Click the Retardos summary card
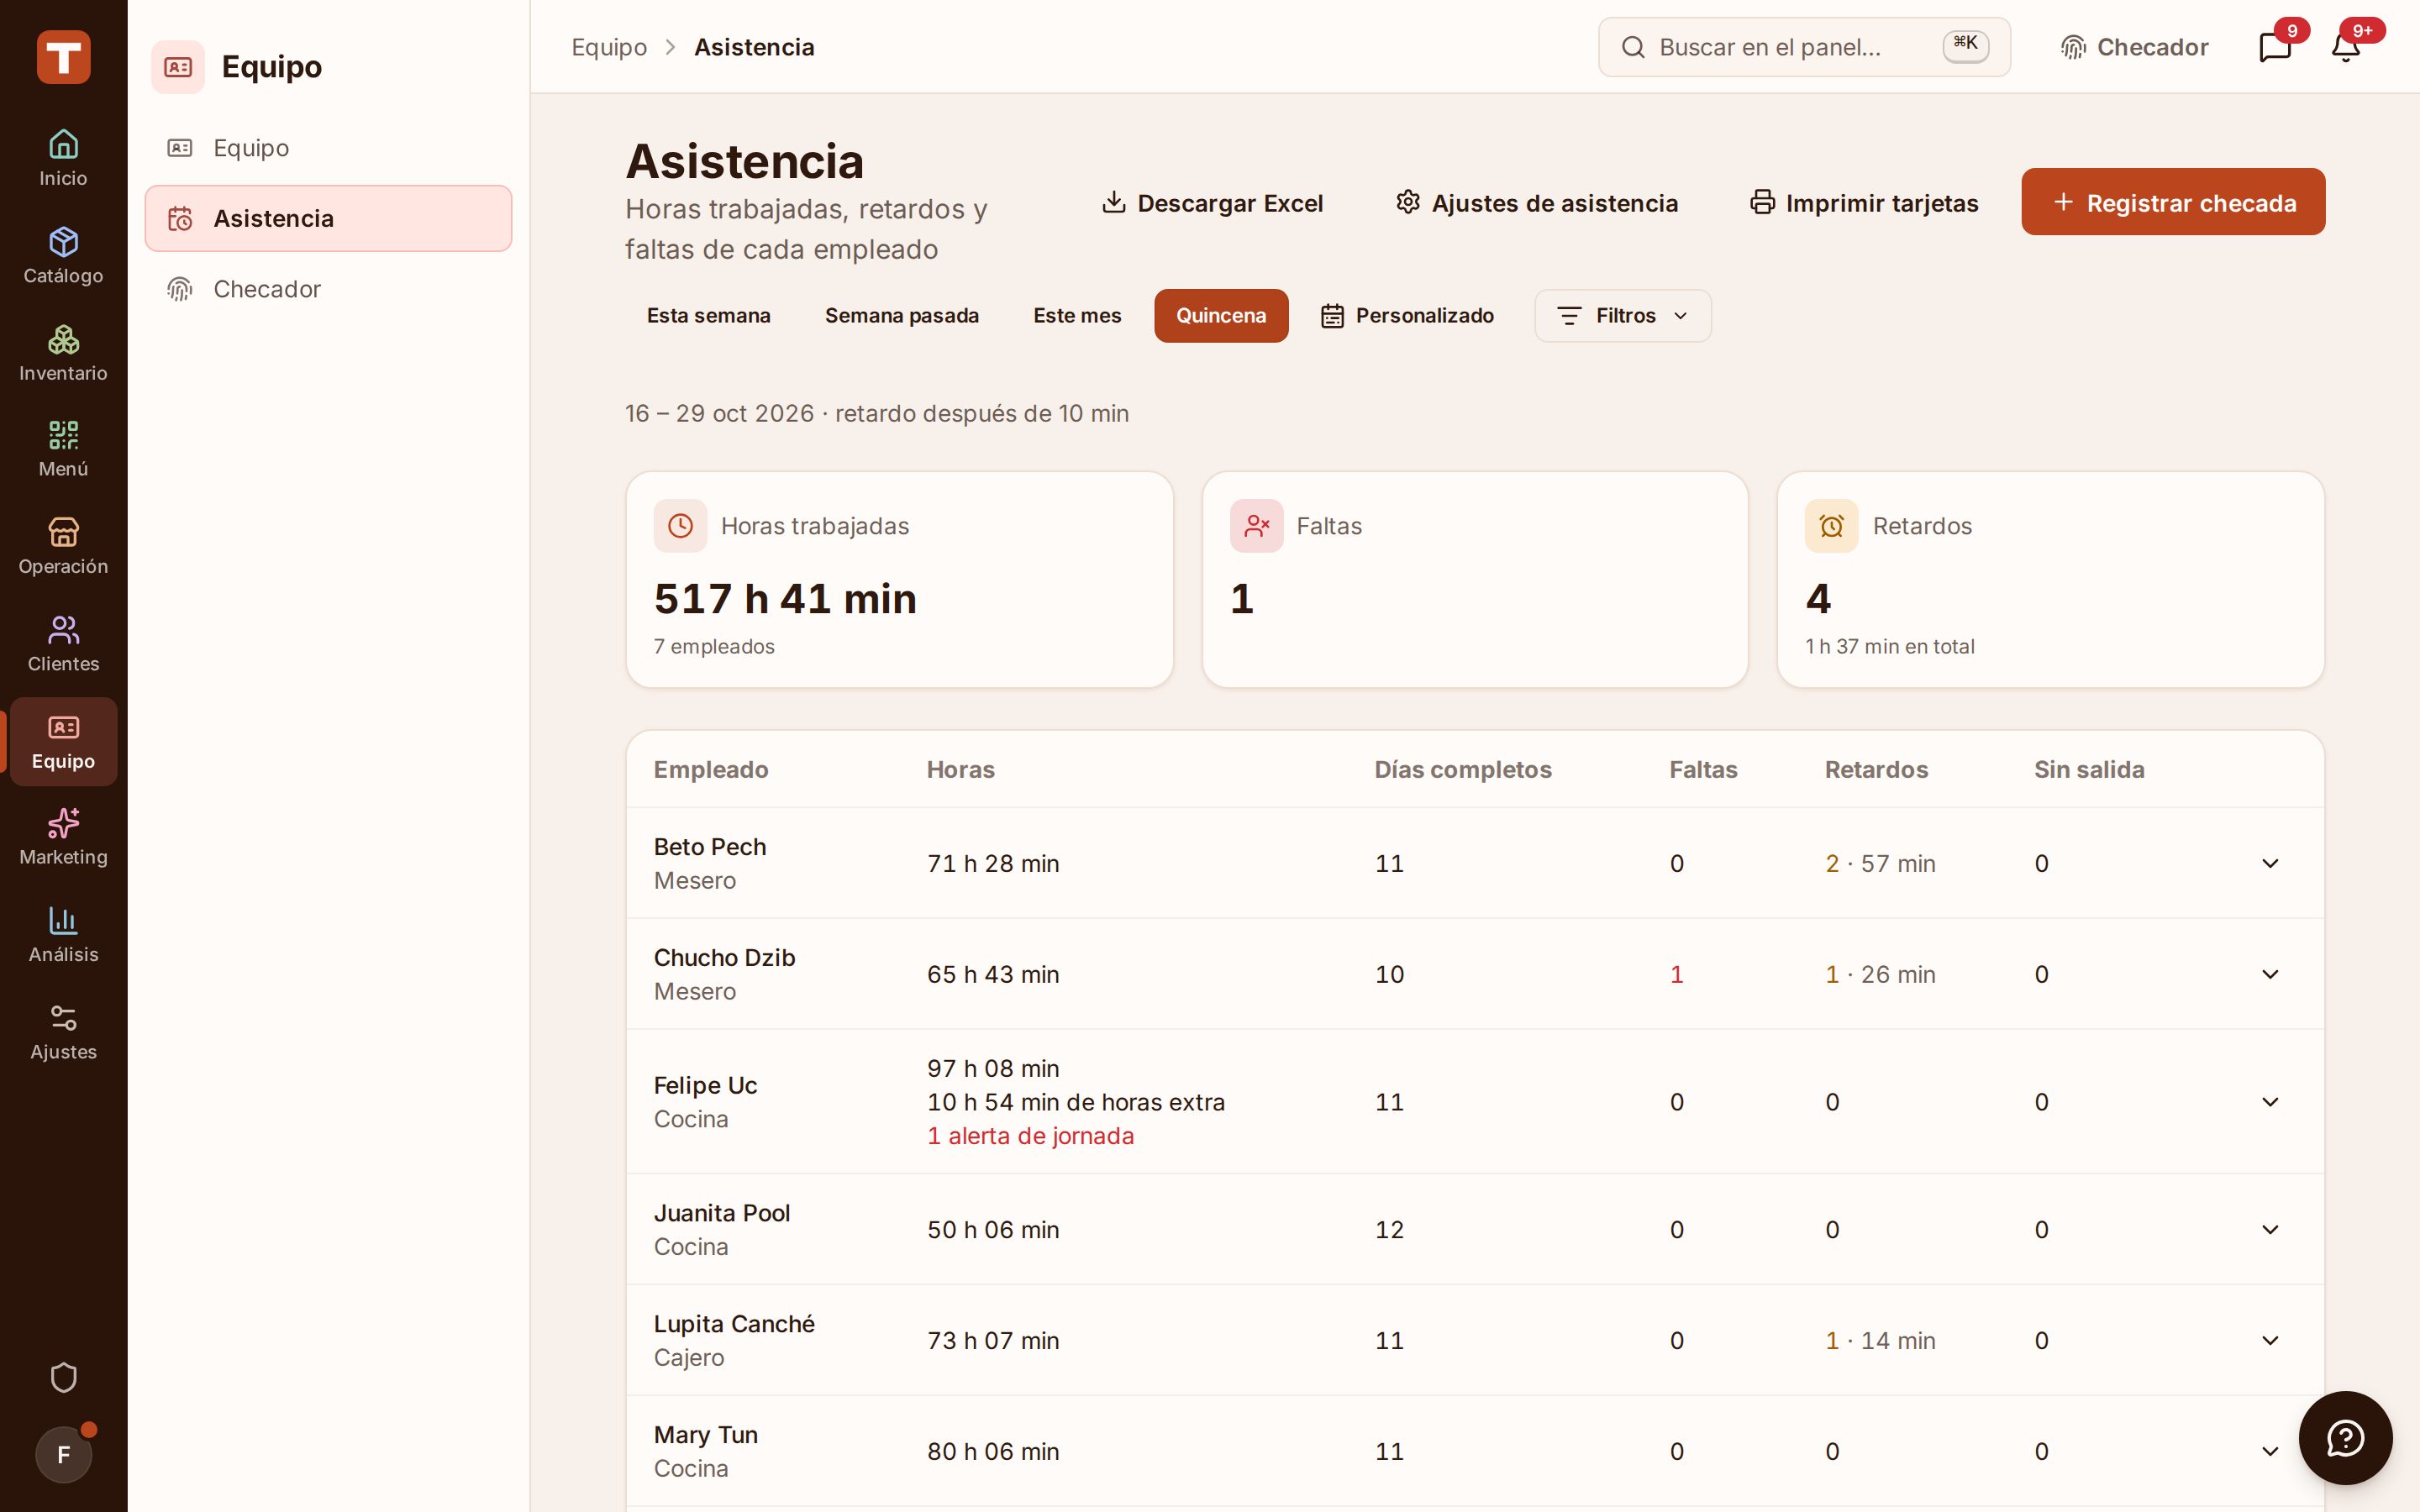The width and height of the screenshot is (2420, 1512). click(x=2050, y=580)
